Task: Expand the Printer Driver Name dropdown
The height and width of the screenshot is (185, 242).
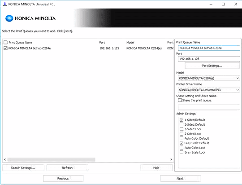Action: (x=209, y=90)
